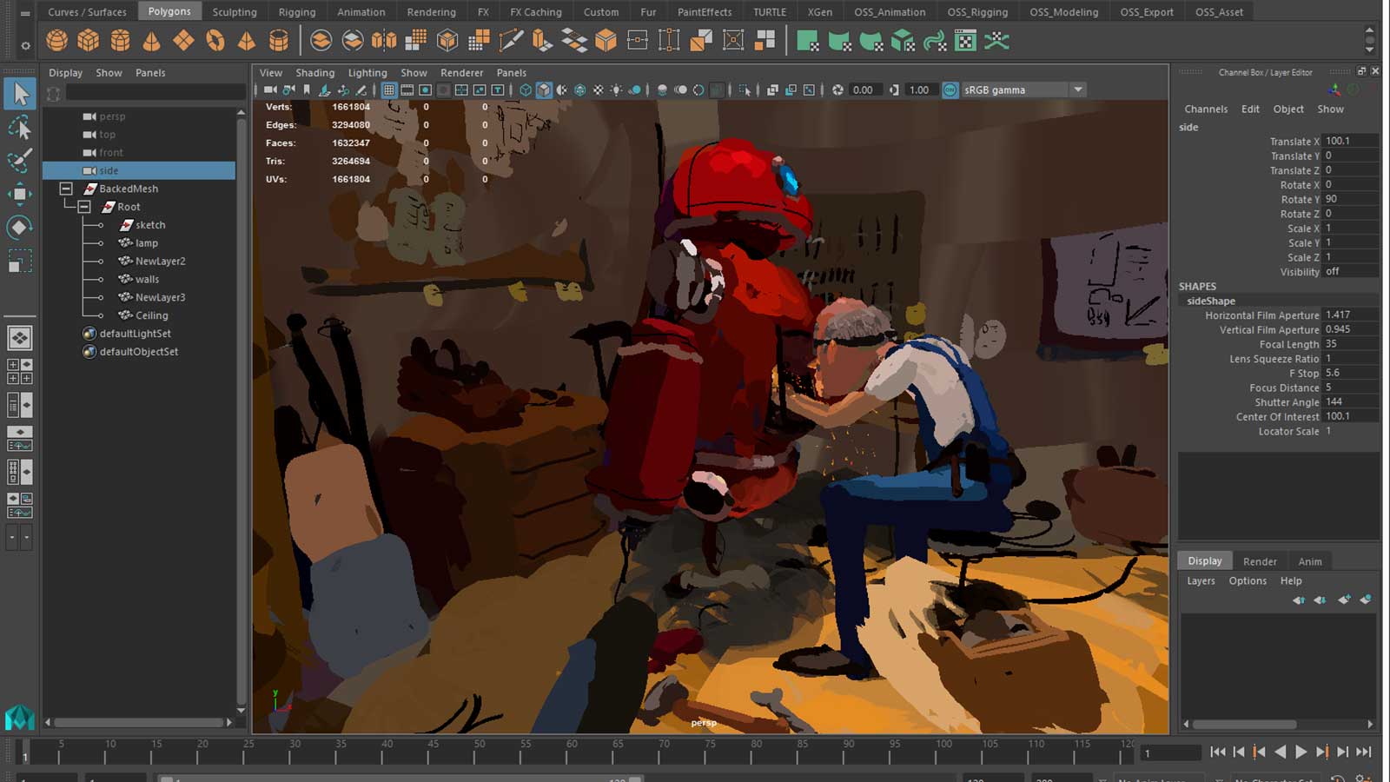Screen dimensions: 1390x782
Task: Click the green cylindrical mapping UV icon
Action: click(840, 41)
